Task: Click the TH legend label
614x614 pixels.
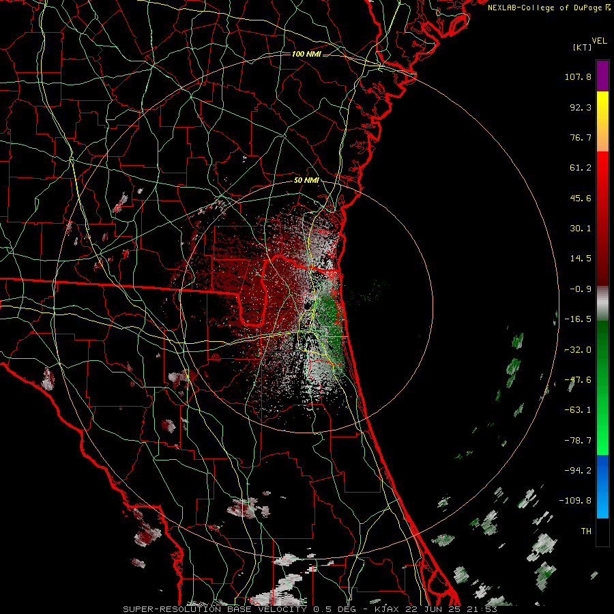Action: [x=586, y=531]
